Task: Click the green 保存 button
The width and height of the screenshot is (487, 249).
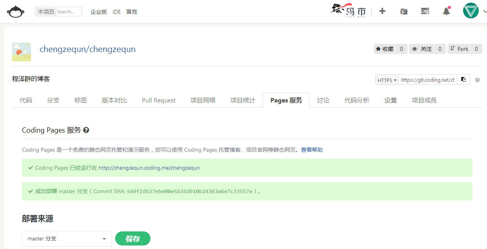Action: [133, 239]
